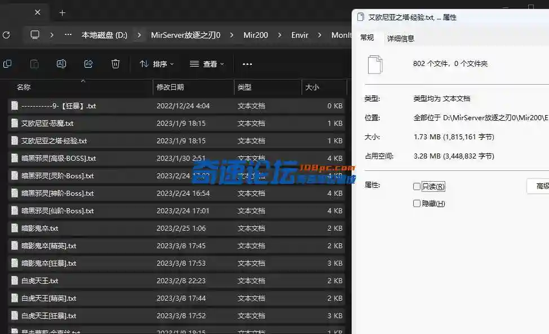The width and height of the screenshot is (549, 334).
Task: Select file 暗影鬼卒[精英].txt
Action: click(x=176, y=246)
